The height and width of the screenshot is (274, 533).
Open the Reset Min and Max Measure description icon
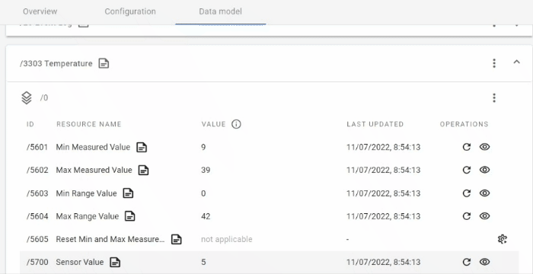176,239
